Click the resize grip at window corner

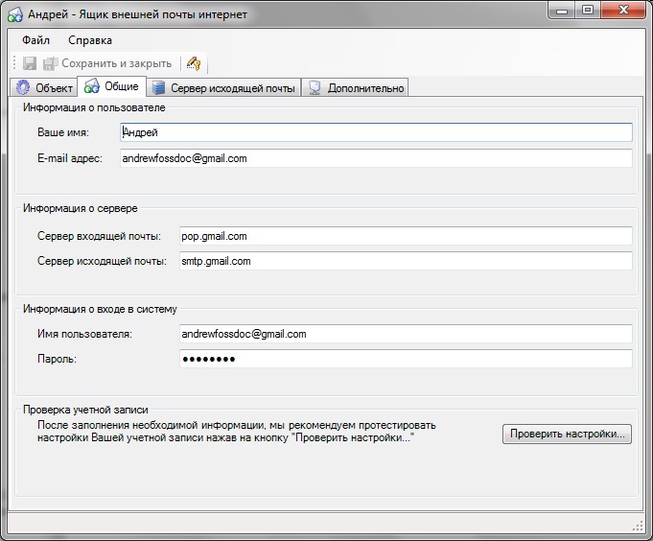coord(638,525)
